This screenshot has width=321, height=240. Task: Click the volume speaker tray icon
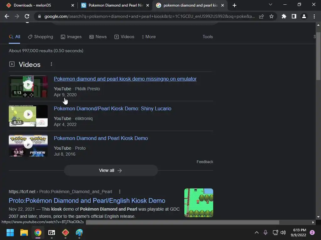pyautogui.click(x=283, y=232)
